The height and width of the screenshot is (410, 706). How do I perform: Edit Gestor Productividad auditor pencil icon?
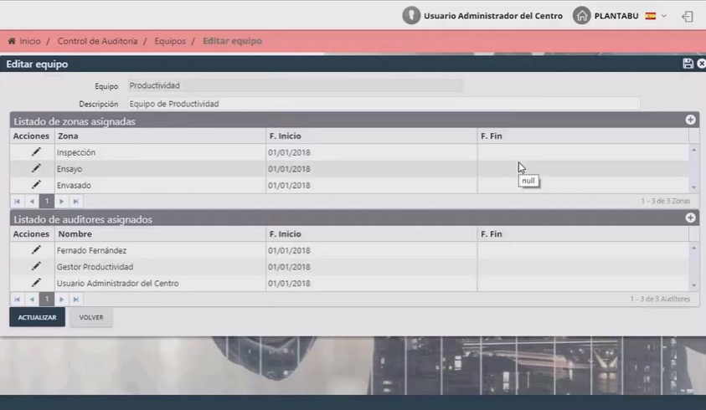coord(36,267)
